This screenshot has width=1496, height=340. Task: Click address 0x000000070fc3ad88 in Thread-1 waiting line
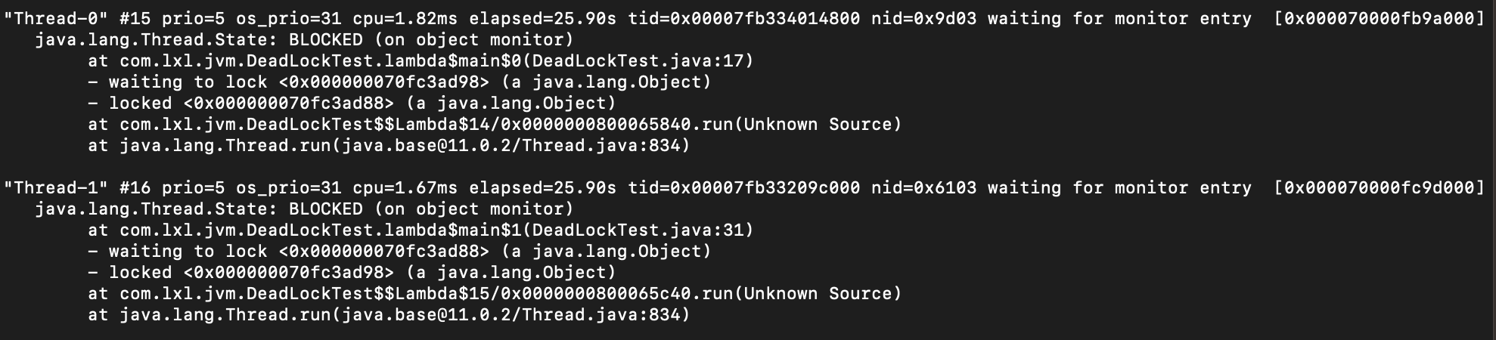tap(384, 251)
